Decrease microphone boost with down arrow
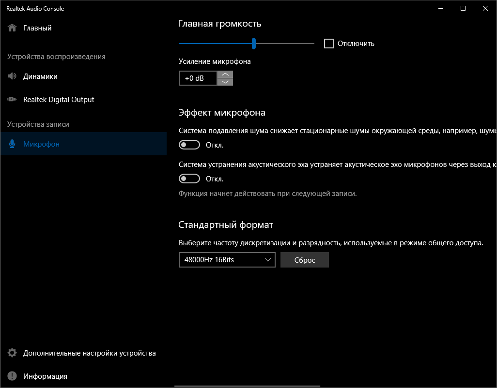This screenshot has height=388, width=497. tap(225, 82)
